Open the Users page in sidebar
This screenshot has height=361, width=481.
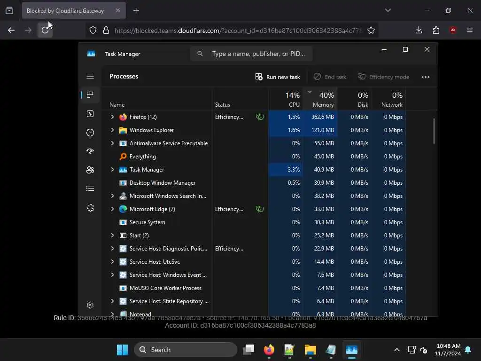tap(90, 170)
